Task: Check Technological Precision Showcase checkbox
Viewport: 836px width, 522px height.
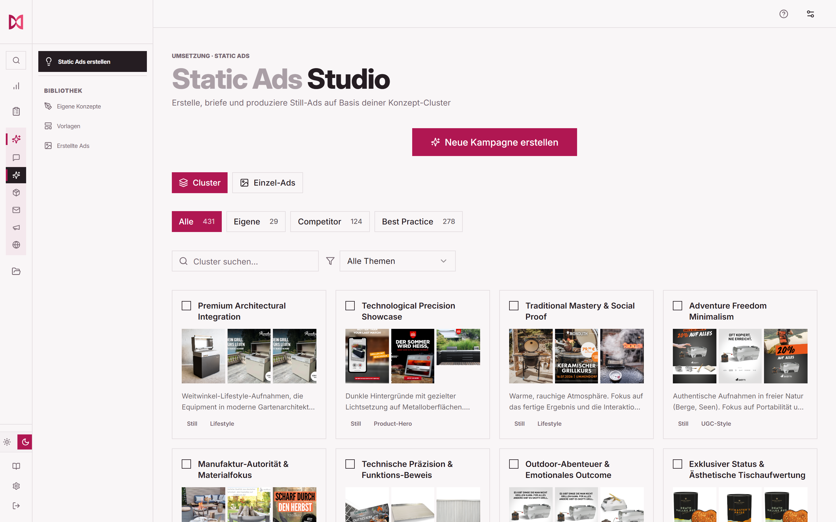Action: pyautogui.click(x=350, y=306)
